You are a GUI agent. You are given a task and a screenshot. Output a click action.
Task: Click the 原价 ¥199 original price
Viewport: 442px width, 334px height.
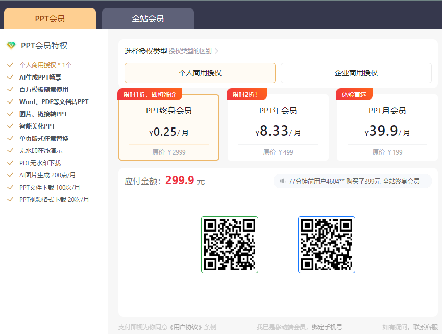387,152
